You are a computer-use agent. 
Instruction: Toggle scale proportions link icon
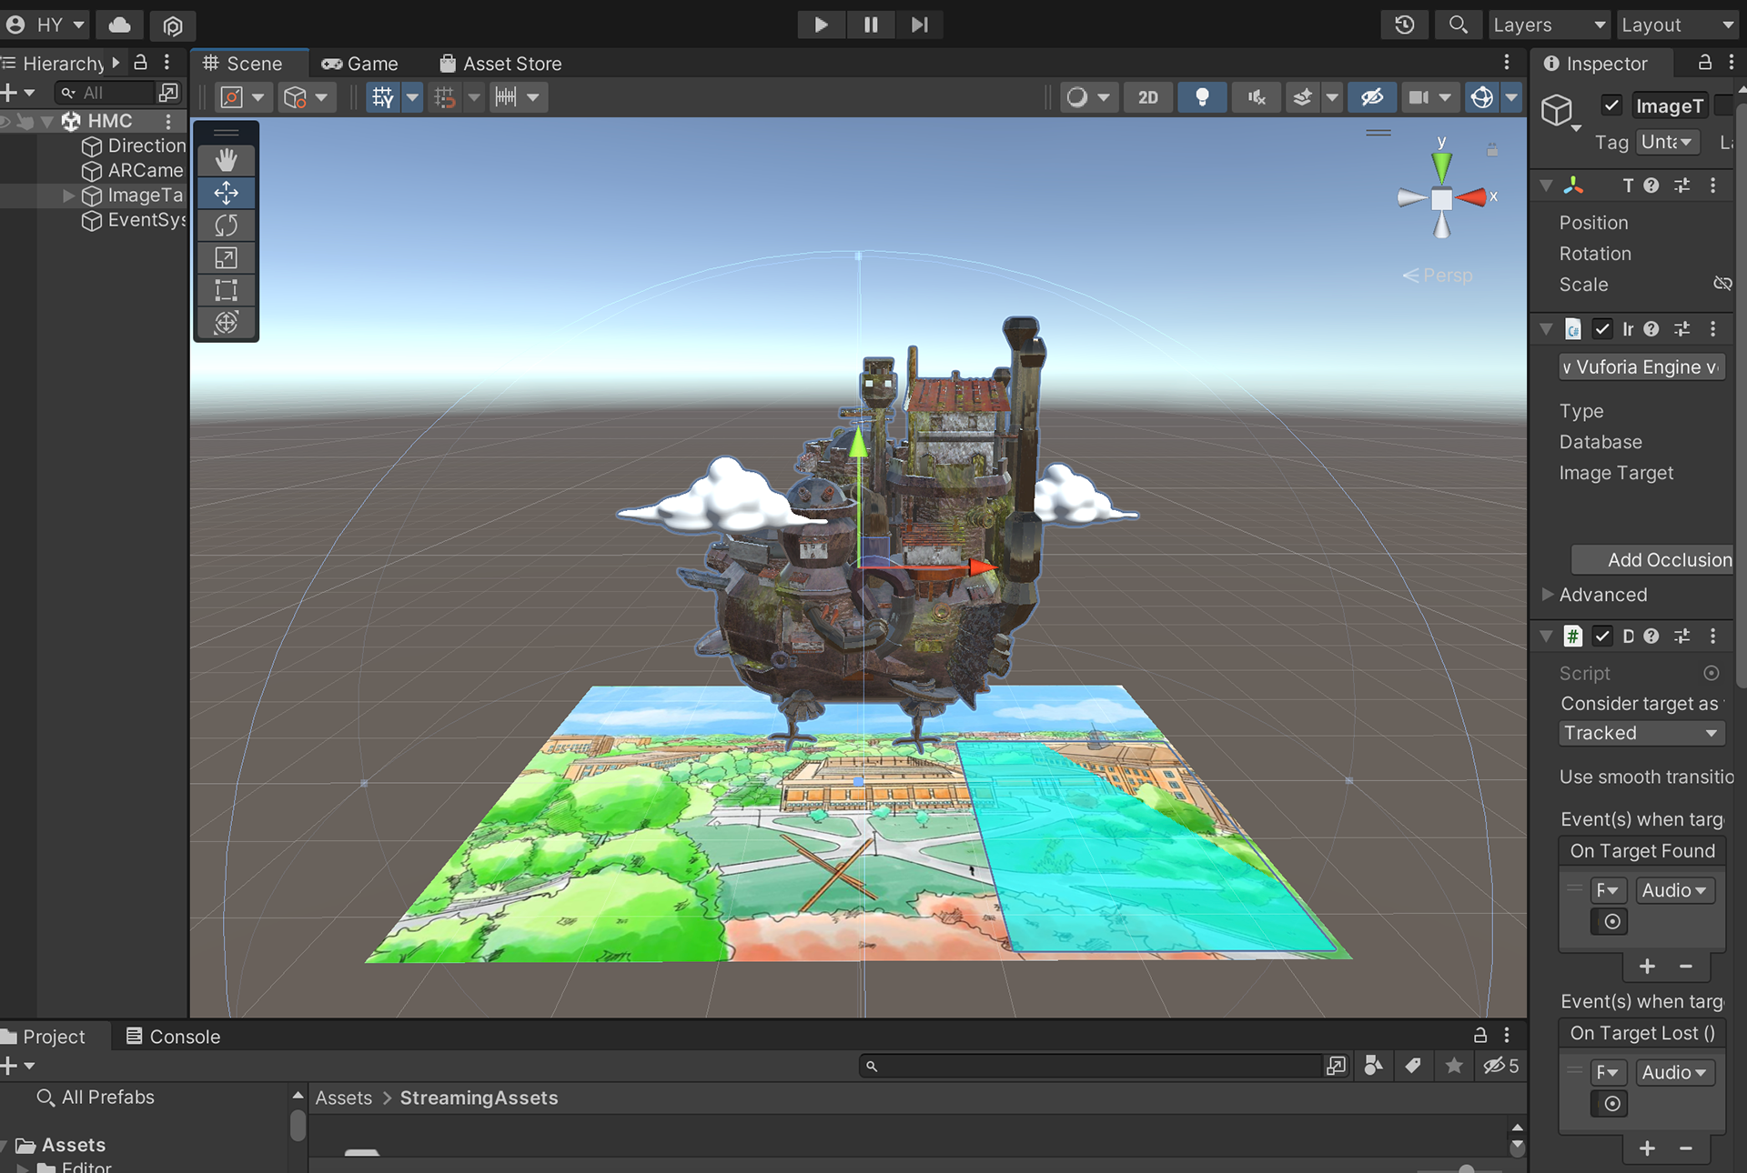point(1722,284)
